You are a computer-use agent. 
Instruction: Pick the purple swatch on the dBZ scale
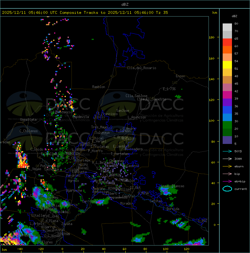(x=227, y=102)
